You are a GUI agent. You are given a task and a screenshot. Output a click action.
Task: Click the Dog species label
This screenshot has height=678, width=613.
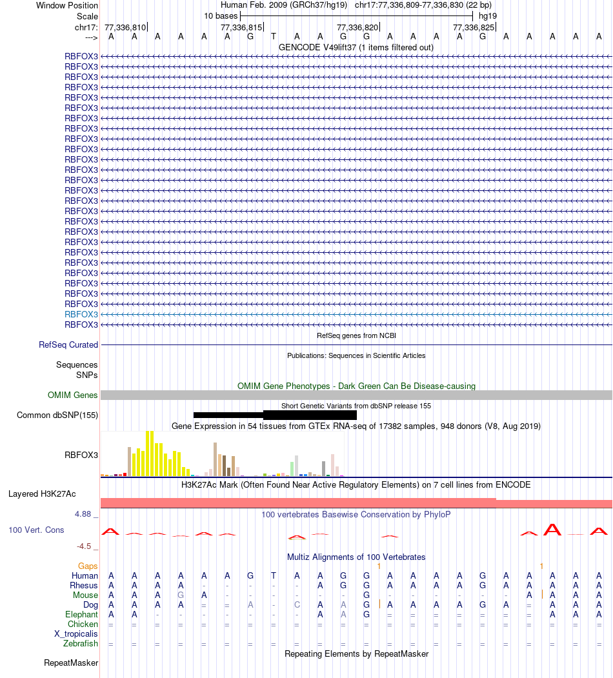pyautogui.click(x=90, y=604)
